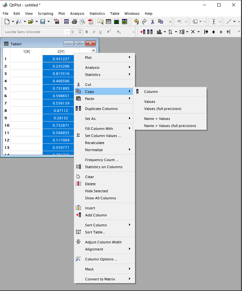Image resolution: width=242 pixels, height=291 pixels.
Task: Click the Undo arrow in the toolbar
Action: pyautogui.click(x=136, y=22)
